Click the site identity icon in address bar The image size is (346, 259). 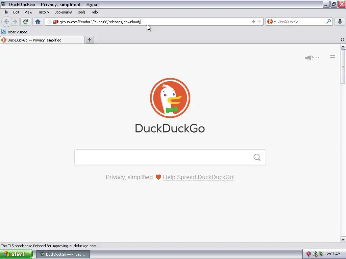56,22
